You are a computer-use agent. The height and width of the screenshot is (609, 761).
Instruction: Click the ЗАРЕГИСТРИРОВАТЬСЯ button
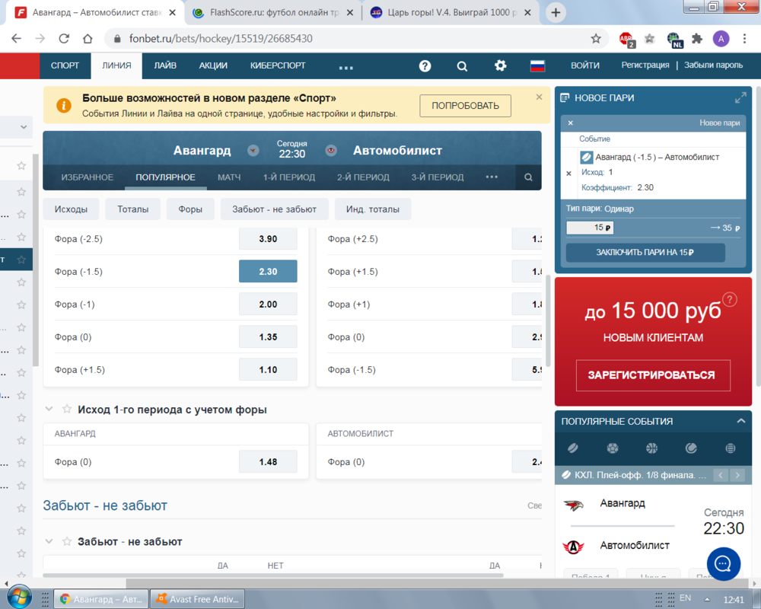point(653,375)
